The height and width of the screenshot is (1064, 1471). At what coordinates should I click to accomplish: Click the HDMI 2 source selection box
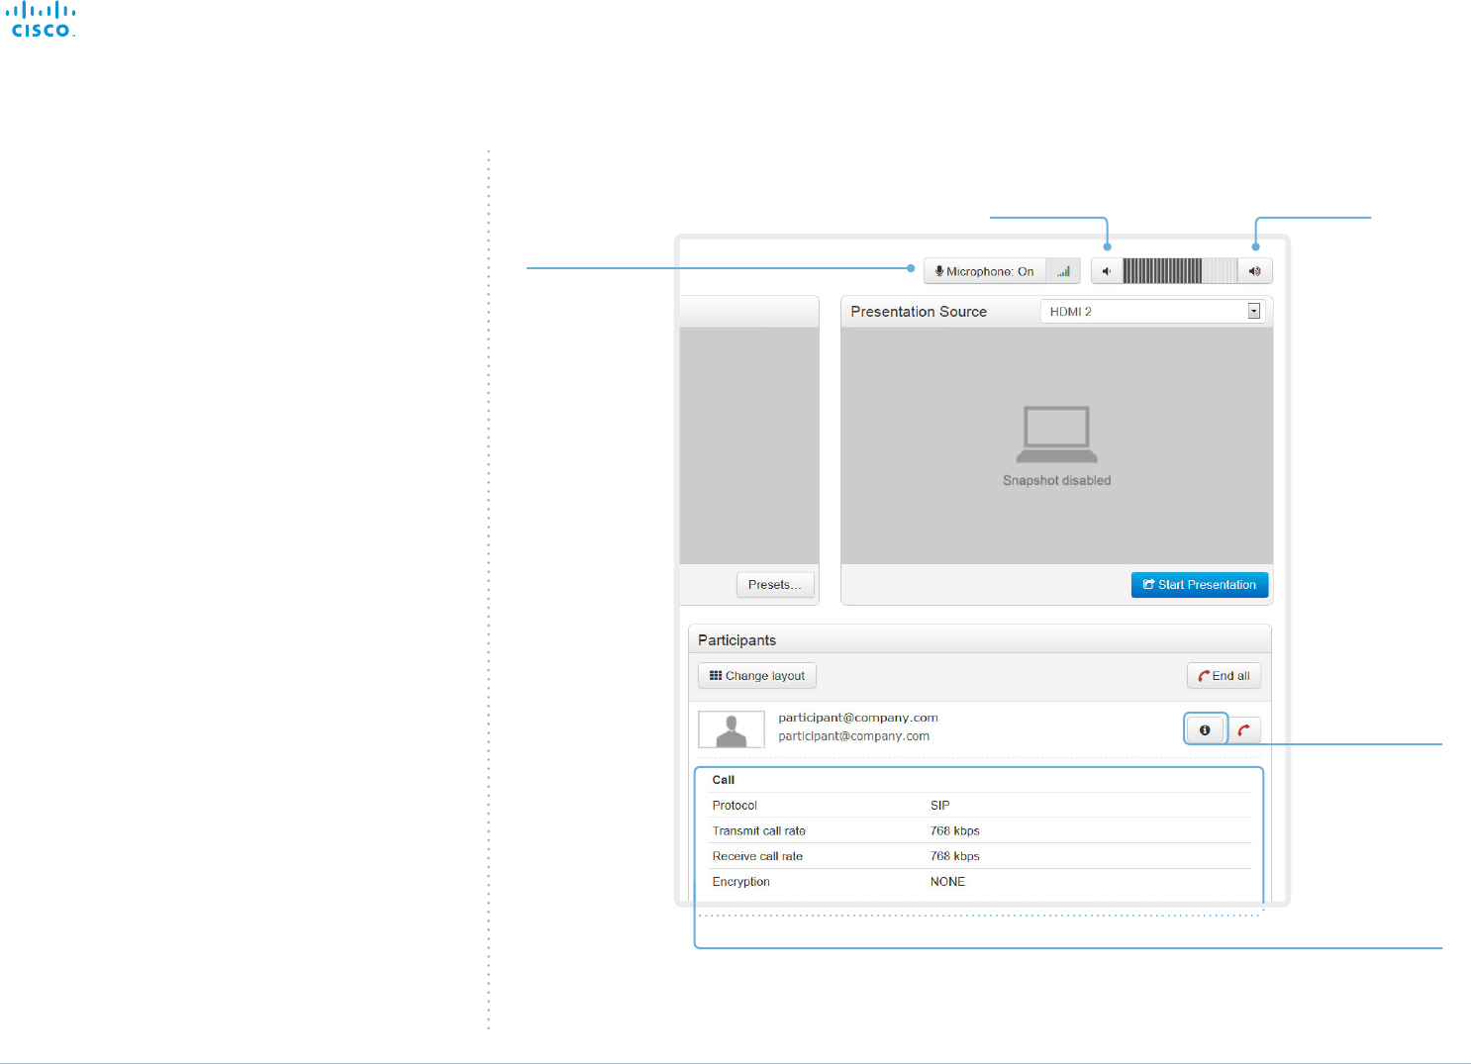coord(1153,311)
